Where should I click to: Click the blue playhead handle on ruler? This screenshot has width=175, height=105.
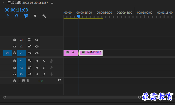(x=79, y=16)
